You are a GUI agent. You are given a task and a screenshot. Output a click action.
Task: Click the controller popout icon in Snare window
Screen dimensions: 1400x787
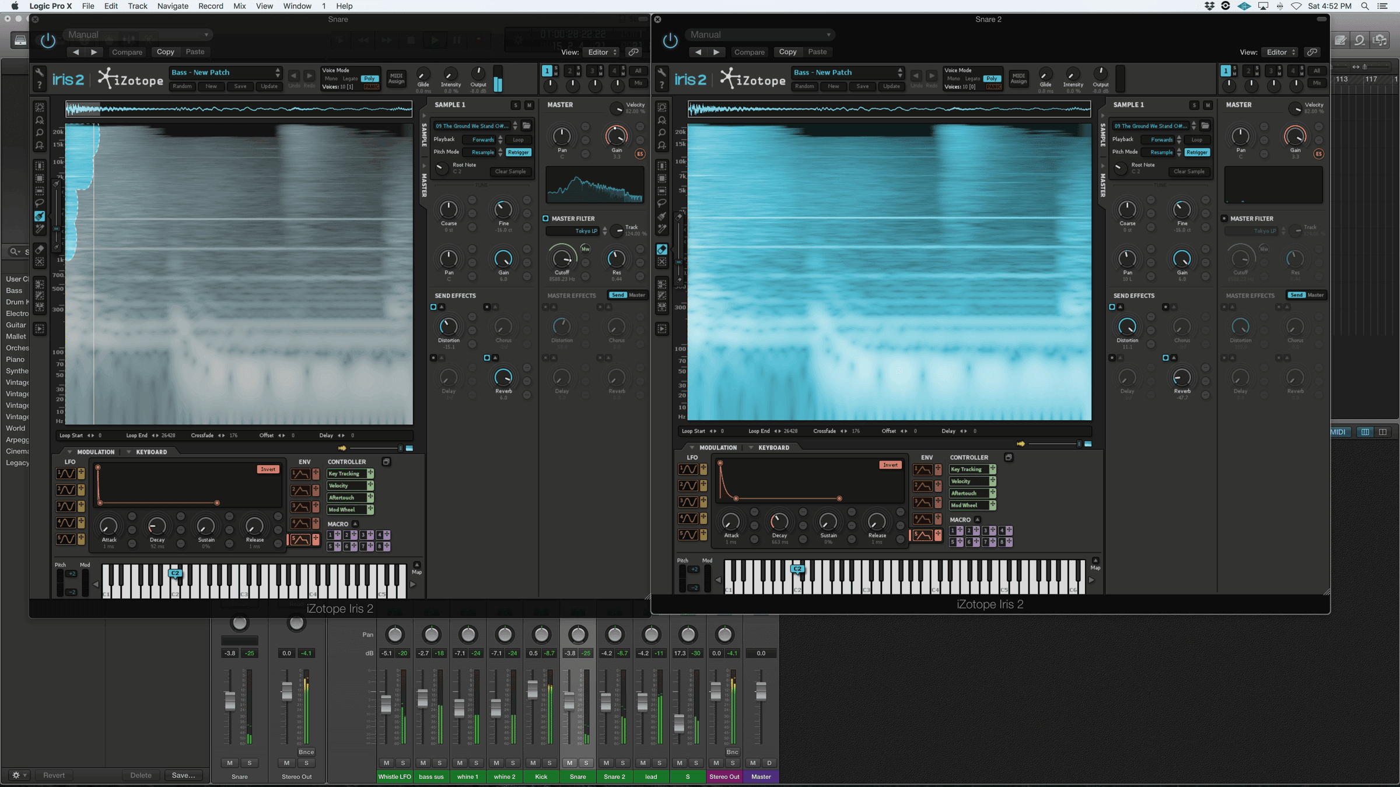(386, 462)
